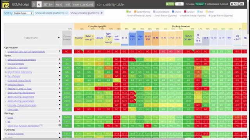The height and width of the screenshot is (140, 250).
Task: Click the Chakra legend color swatch
Action: pyautogui.click(x=173, y=12)
